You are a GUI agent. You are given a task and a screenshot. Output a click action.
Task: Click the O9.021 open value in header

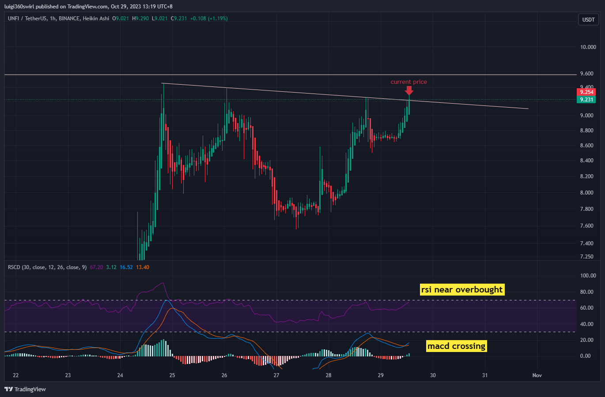(x=121, y=19)
